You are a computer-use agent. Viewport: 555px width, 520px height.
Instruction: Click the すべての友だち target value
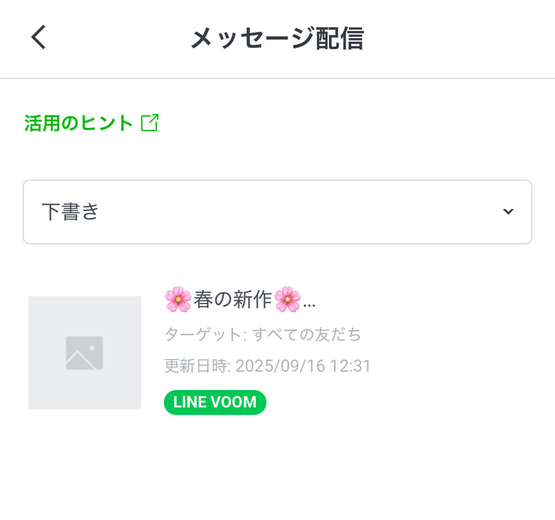click(306, 334)
